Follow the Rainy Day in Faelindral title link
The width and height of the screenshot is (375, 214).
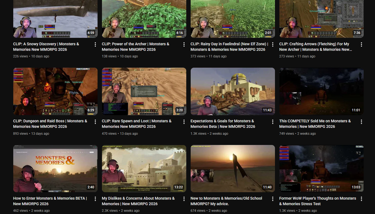tap(229, 47)
